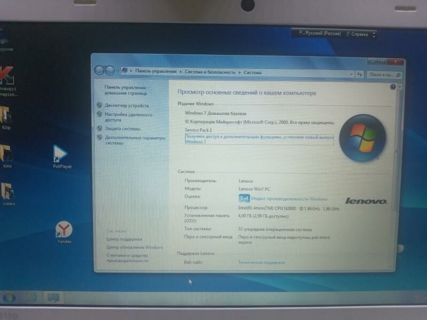The image size is (427, 320).
Task: Click the Back navigation arrow button
Action: [99, 71]
